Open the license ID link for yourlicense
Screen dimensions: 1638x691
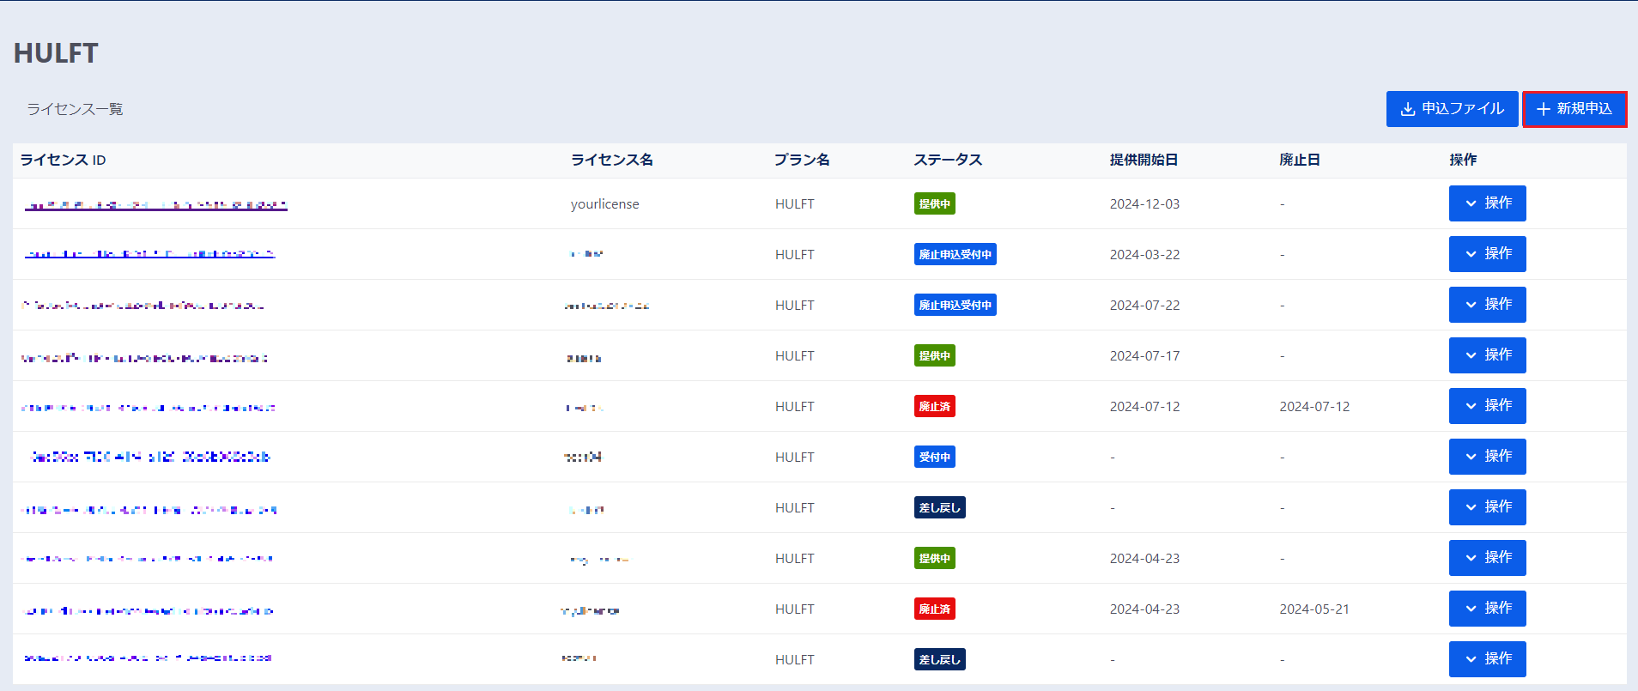[155, 205]
